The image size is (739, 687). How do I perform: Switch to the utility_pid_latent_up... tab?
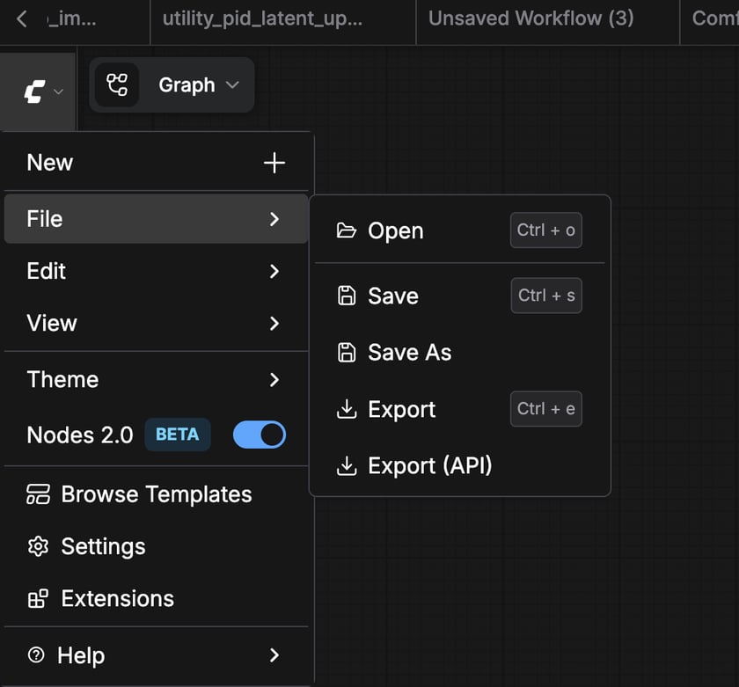pyautogui.click(x=282, y=18)
